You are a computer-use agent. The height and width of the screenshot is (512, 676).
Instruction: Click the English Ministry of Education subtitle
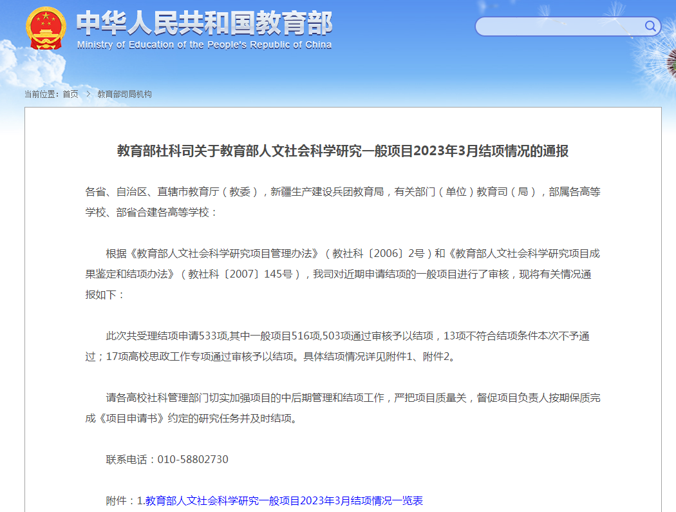click(x=204, y=45)
